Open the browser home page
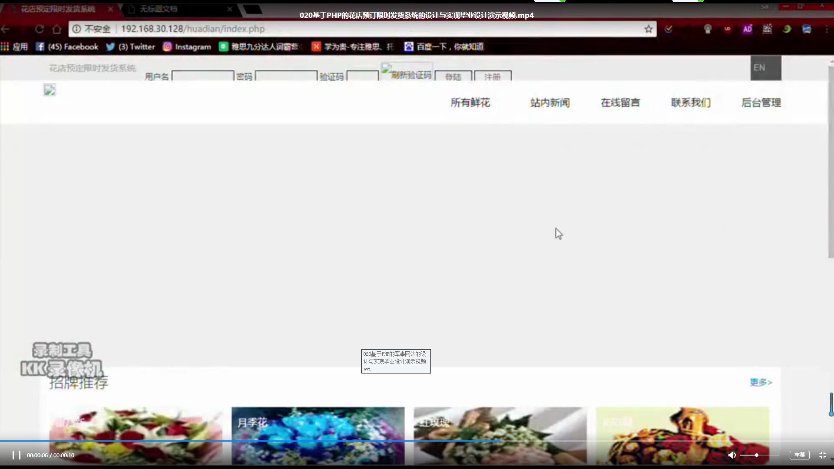 click(x=57, y=29)
